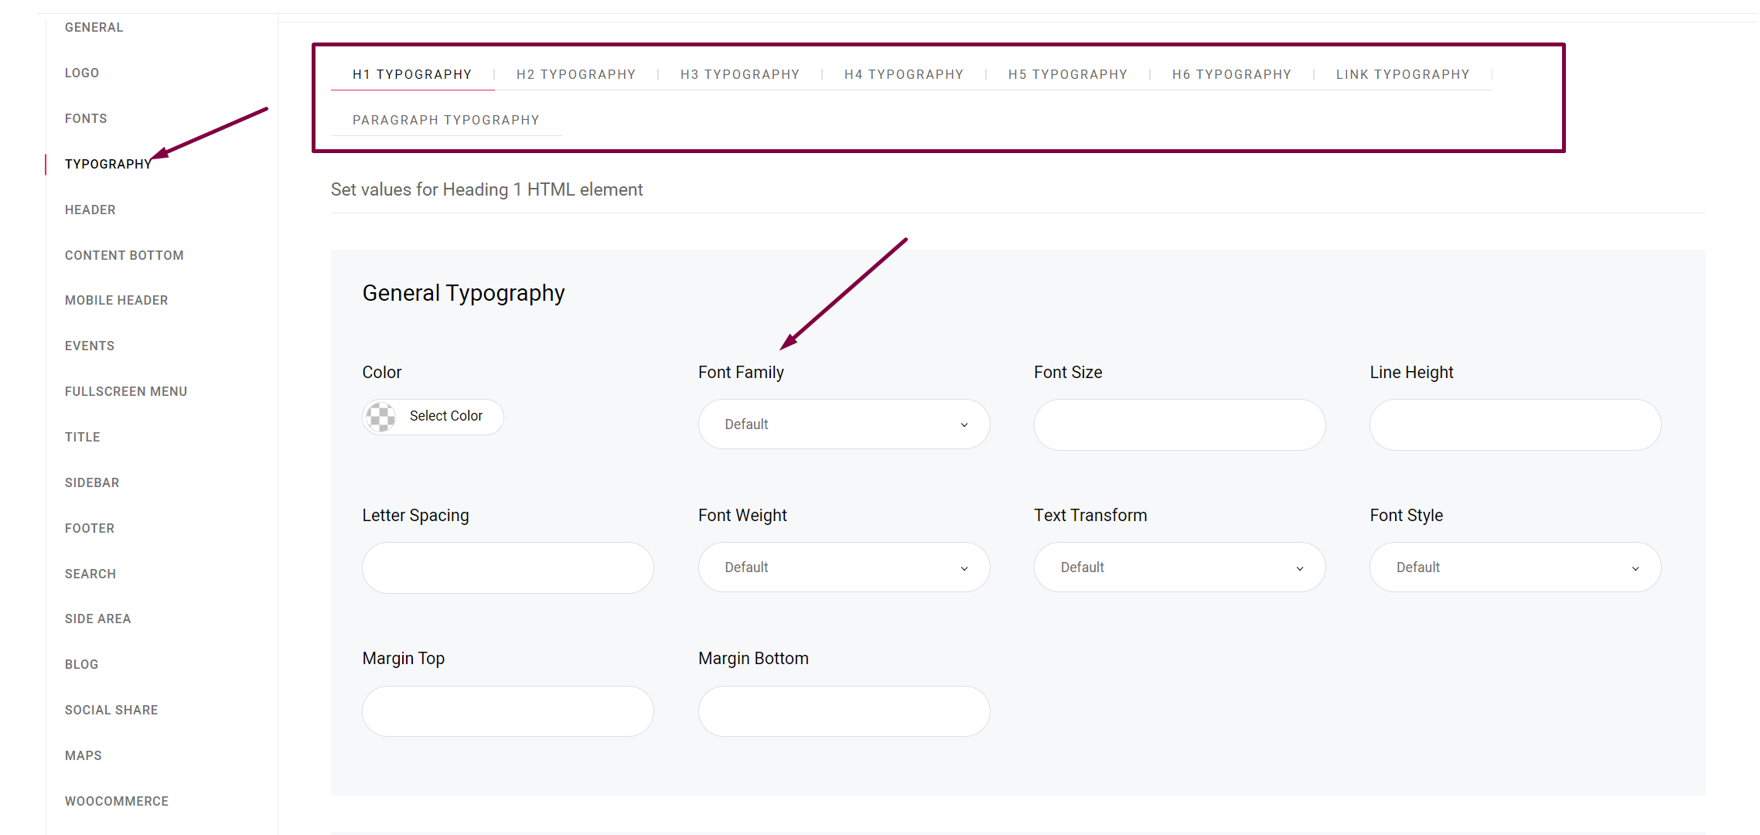
Task: Click the Color field label
Action: coord(382,372)
